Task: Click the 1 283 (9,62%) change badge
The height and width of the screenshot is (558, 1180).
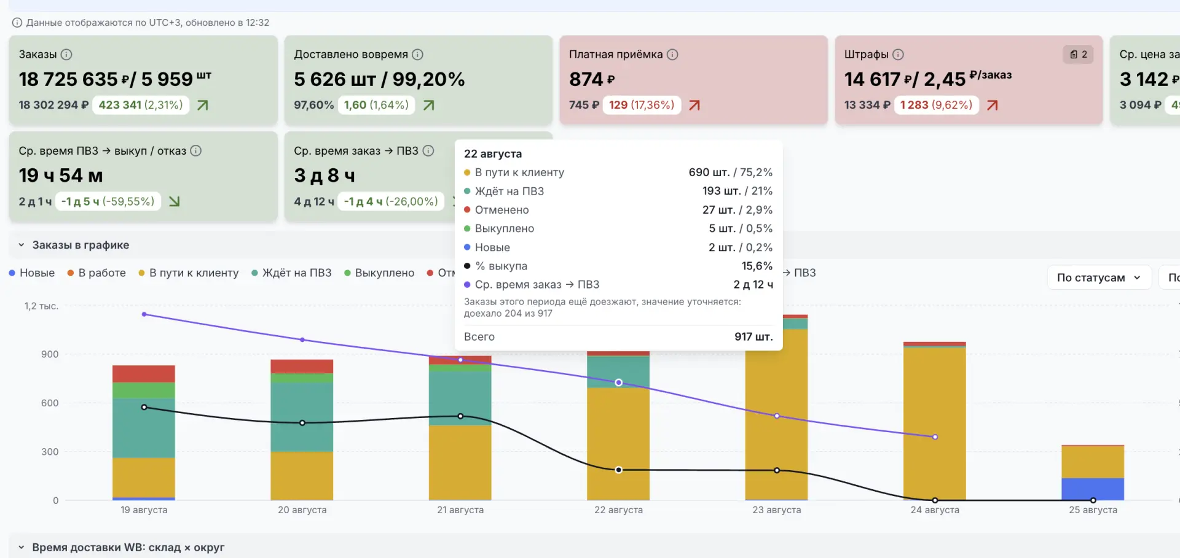Action: coord(936,106)
